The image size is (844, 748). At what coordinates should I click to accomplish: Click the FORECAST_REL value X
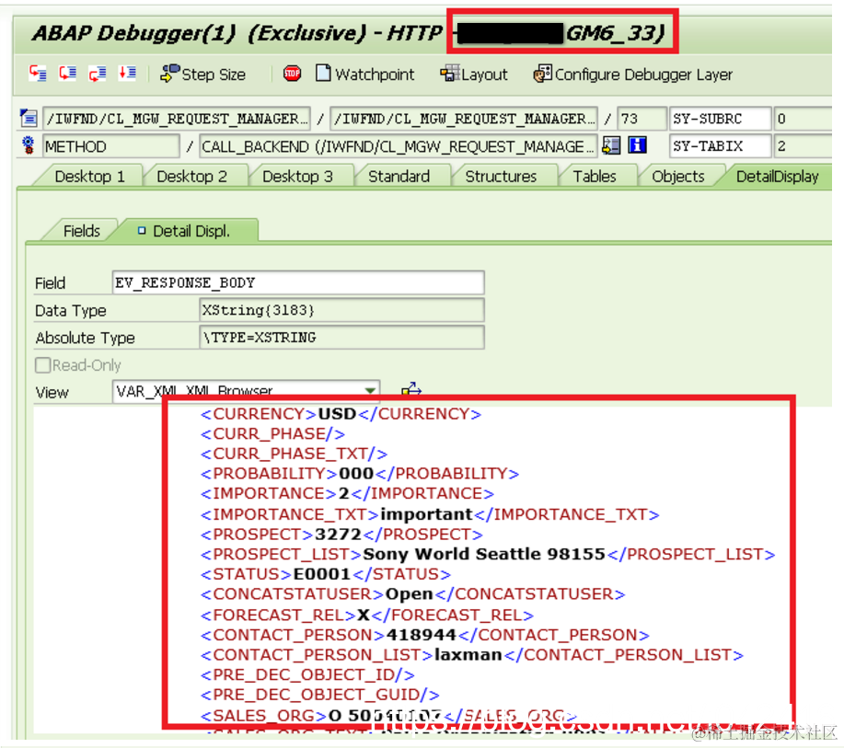(364, 616)
